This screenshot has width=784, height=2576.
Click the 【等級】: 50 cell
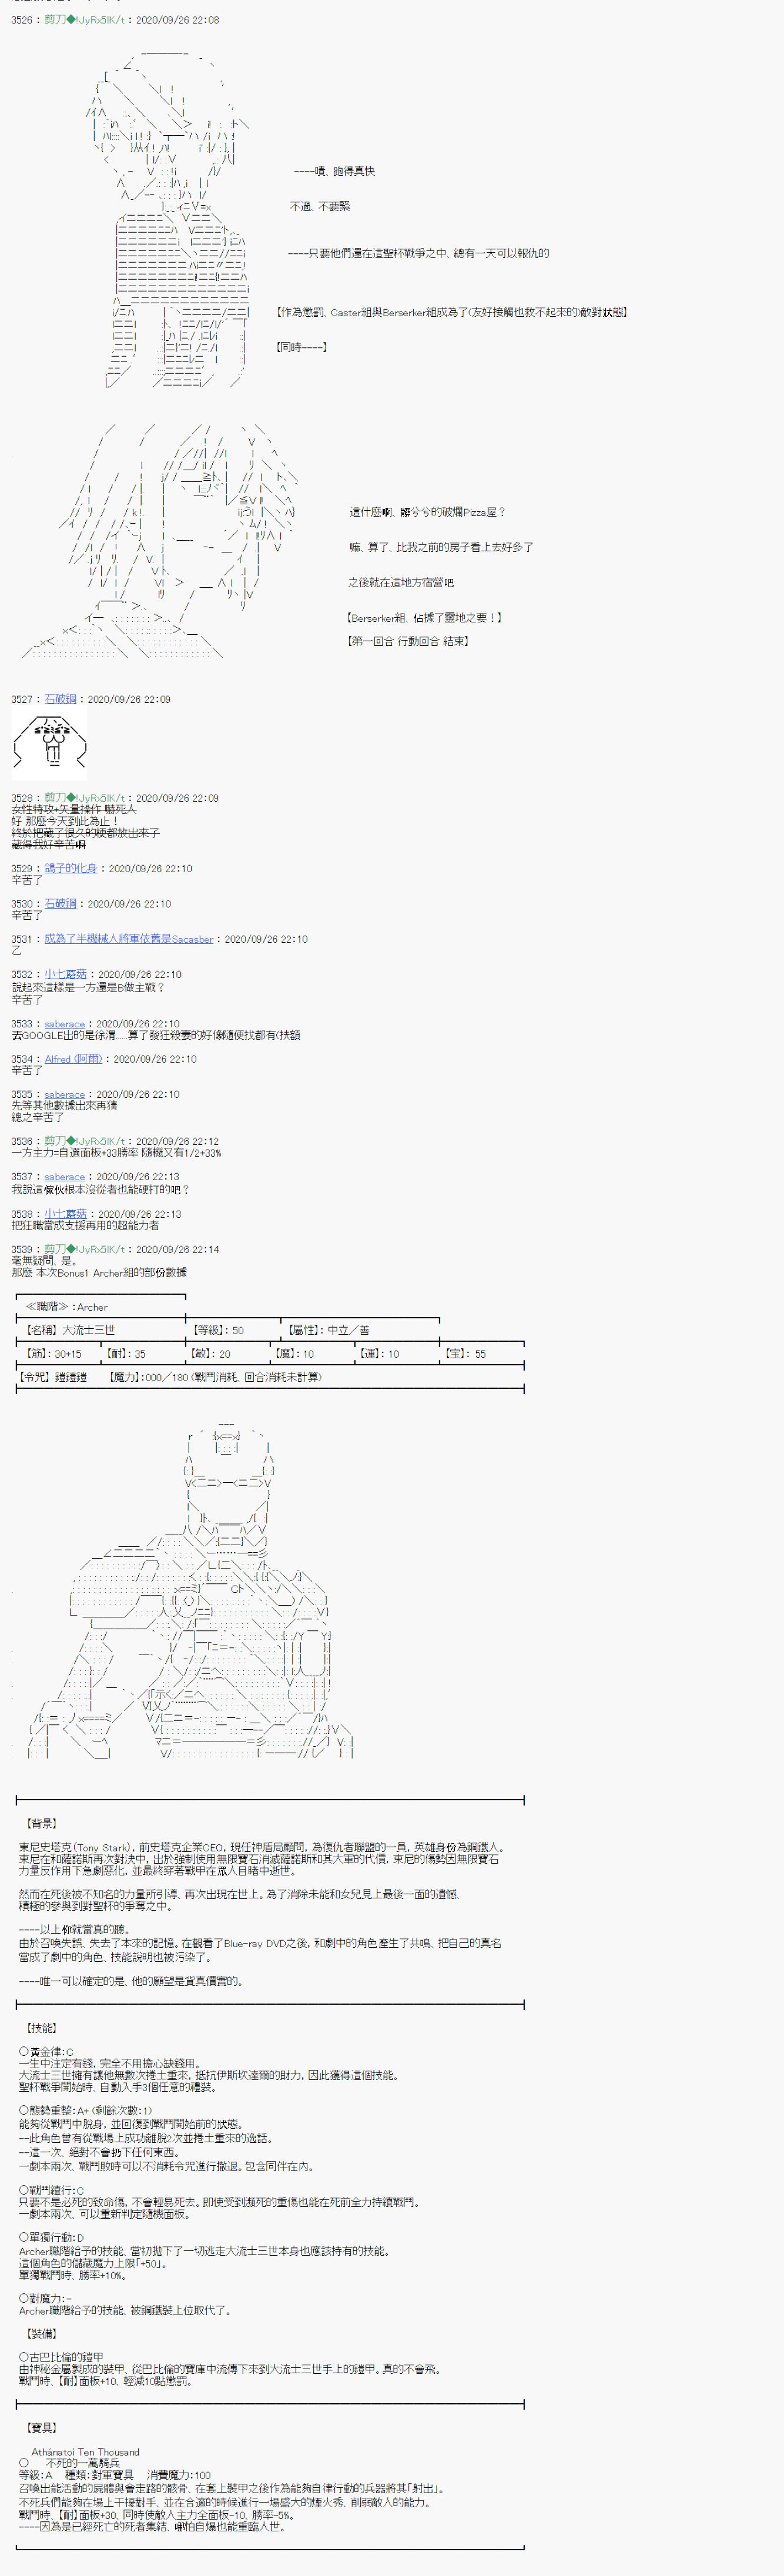tap(217, 1330)
